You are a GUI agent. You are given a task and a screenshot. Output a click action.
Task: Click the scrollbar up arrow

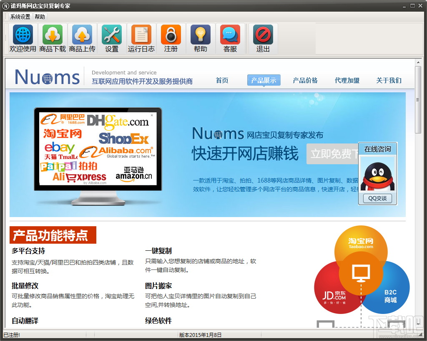coord(418,62)
